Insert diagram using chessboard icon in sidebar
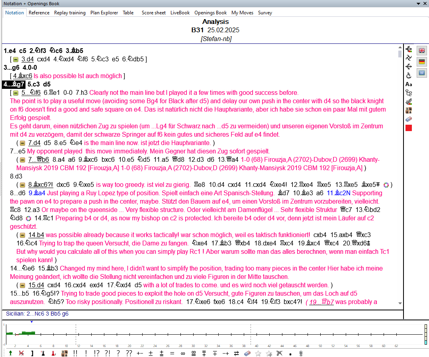The image size is (429, 357). [409, 110]
